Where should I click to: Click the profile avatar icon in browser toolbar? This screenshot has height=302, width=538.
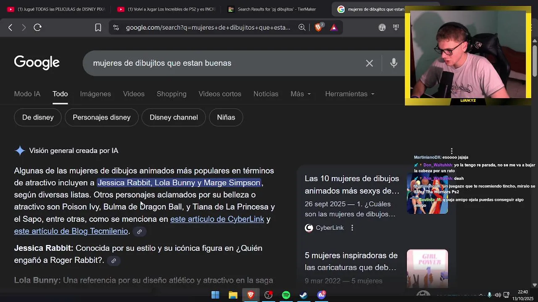click(x=382, y=28)
